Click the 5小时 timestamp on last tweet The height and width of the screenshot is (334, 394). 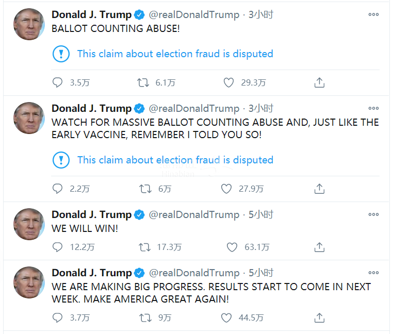coord(261,273)
